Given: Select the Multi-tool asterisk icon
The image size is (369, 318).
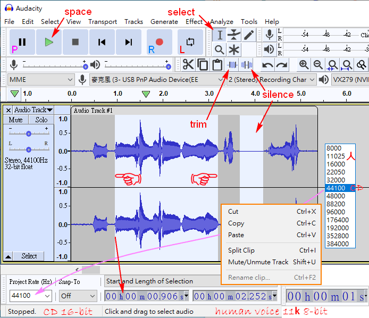Looking at the screenshot, I should click(x=234, y=50).
